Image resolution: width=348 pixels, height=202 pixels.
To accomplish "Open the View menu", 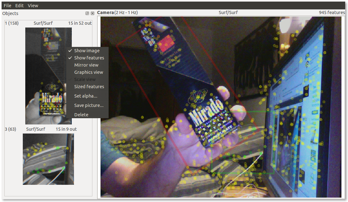I will pos(33,6).
